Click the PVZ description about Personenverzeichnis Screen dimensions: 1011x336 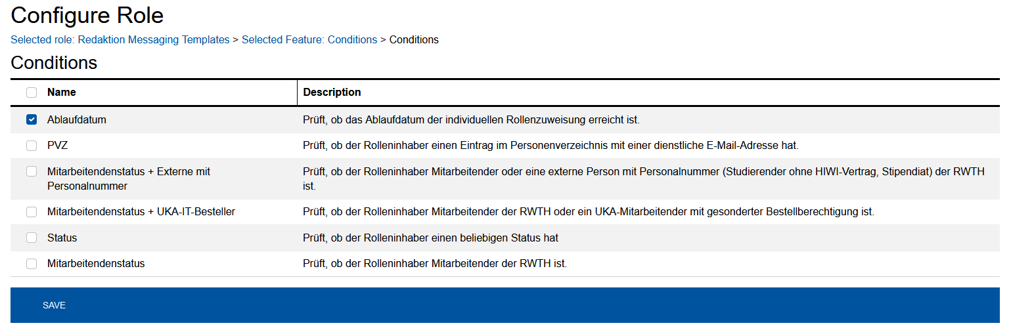pos(550,146)
